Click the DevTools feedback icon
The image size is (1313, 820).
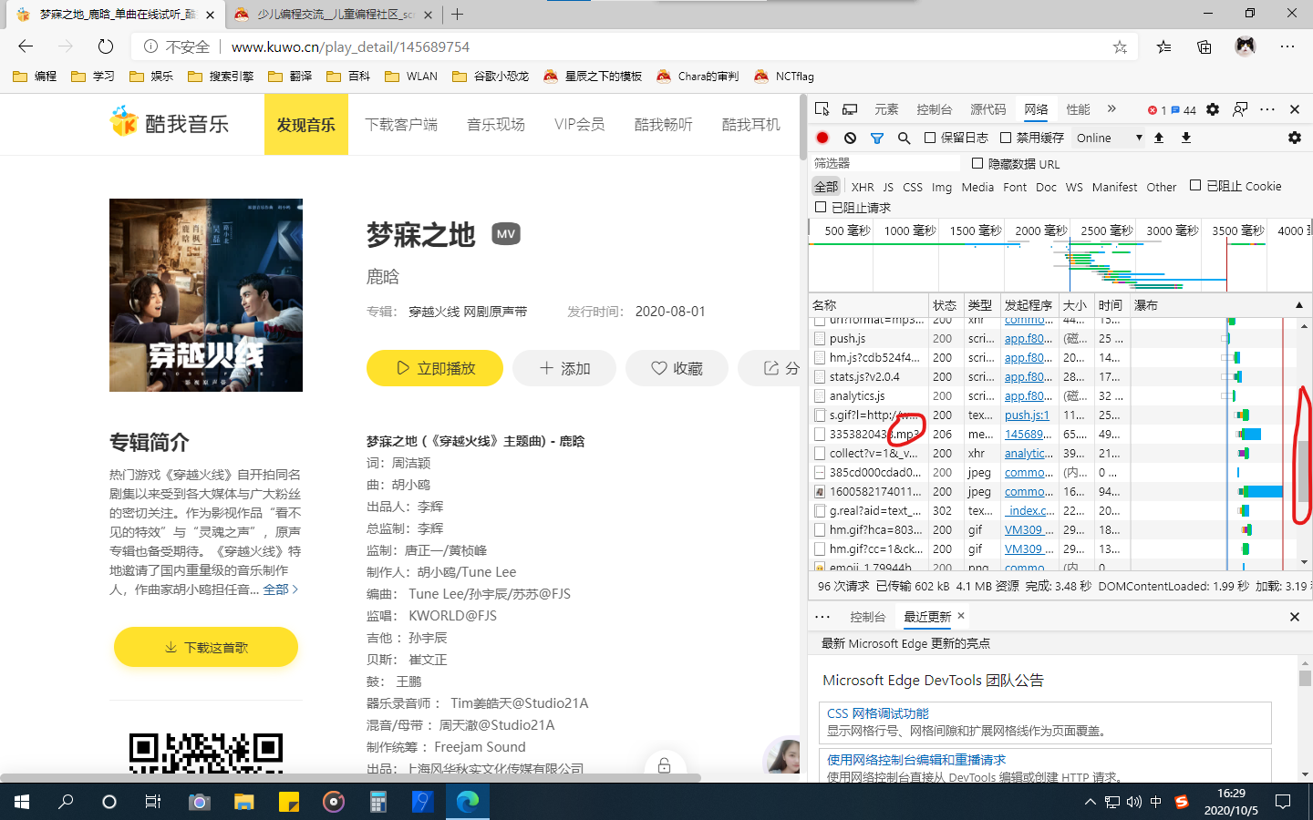tap(1240, 109)
